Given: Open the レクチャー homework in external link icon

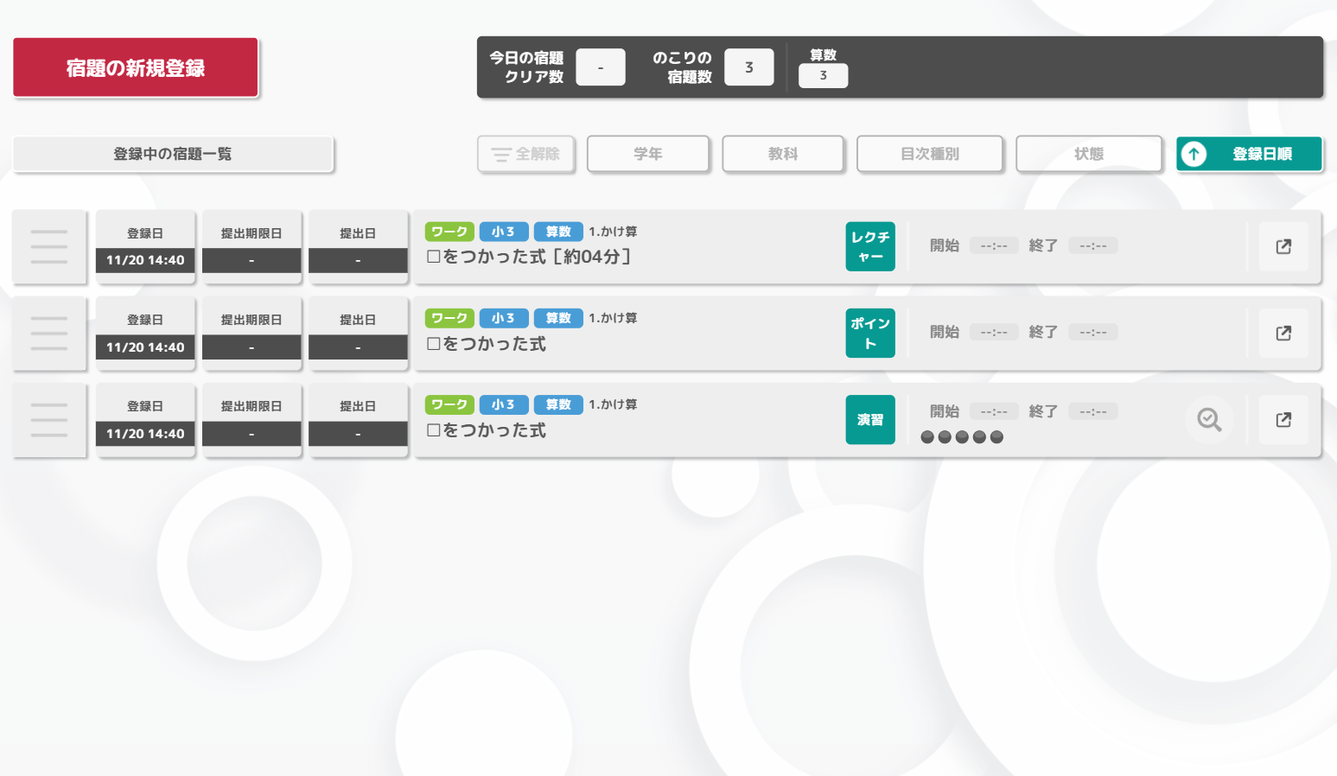Looking at the screenshot, I should [1283, 247].
